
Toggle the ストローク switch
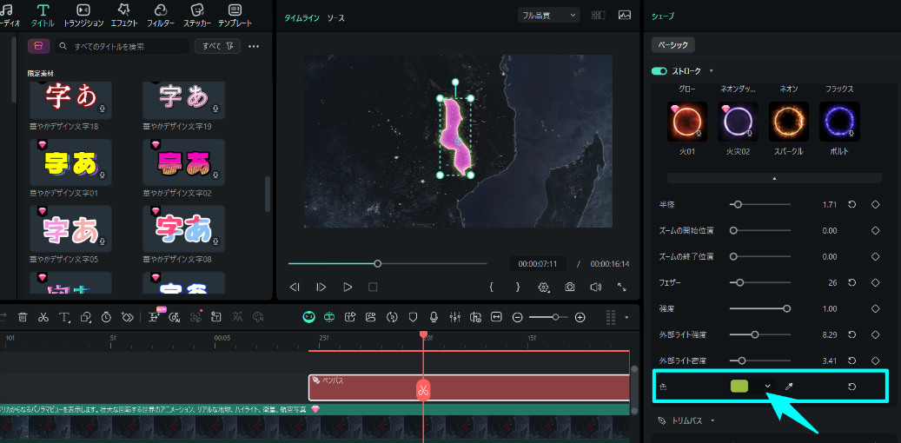click(x=659, y=70)
